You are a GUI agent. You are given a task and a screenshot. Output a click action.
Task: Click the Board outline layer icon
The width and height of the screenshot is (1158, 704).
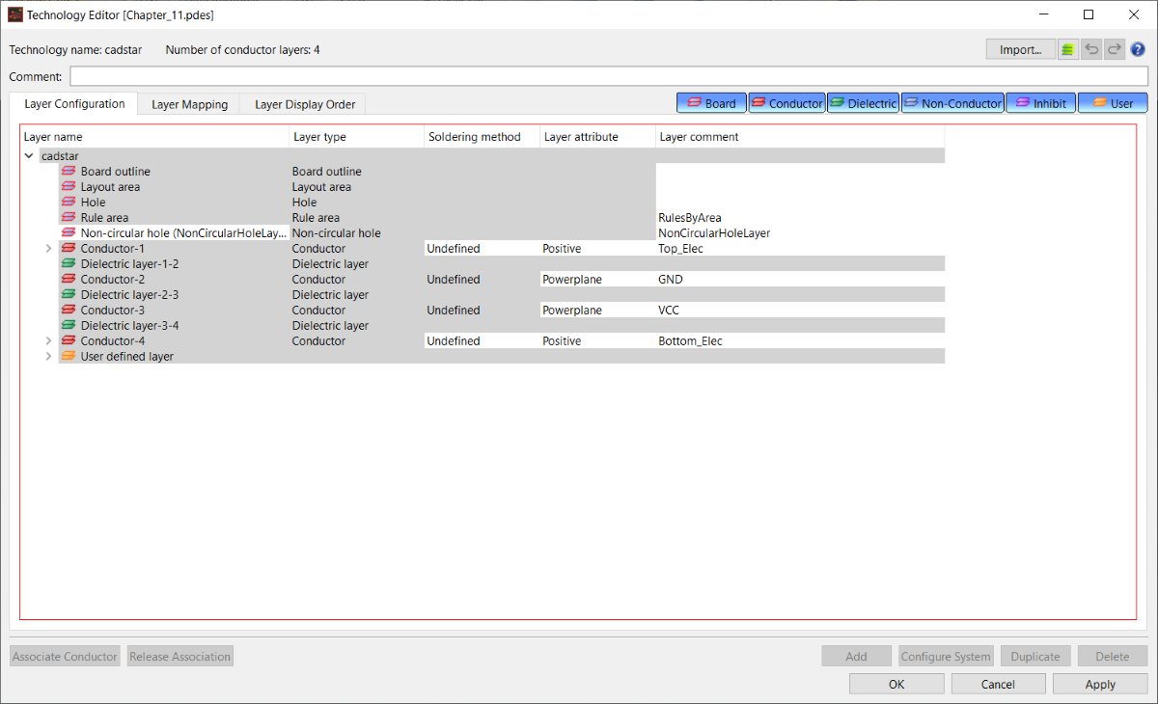tap(69, 172)
